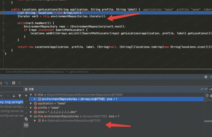Click the glasses show-watches icon
The image size is (212, 137).
click(27, 125)
